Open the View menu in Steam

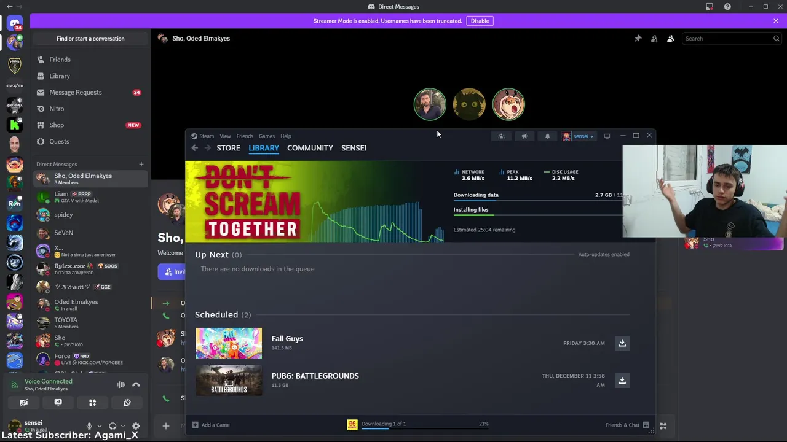pyautogui.click(x=225, y=136)
